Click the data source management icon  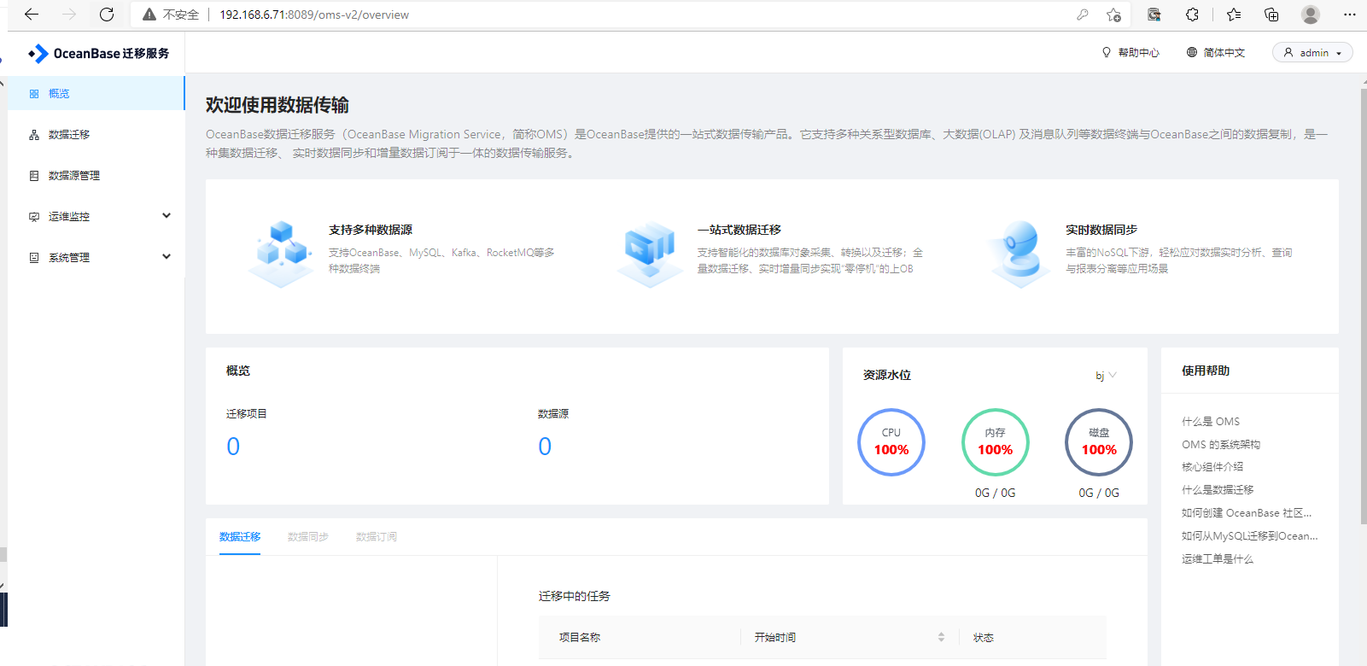pos(34,176)
